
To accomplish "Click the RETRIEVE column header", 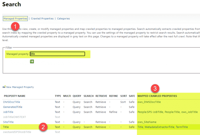I will click(101, 96).
